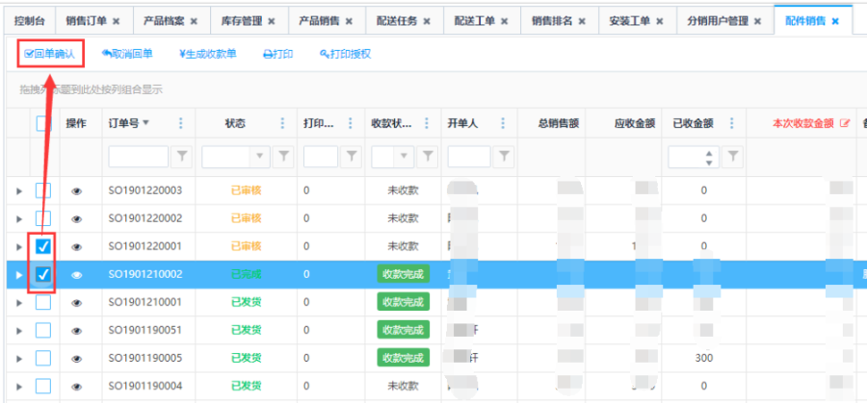
Task: Open the filter icon under 订单号 column
Action: pyautogui.click(x=182, y=156)
